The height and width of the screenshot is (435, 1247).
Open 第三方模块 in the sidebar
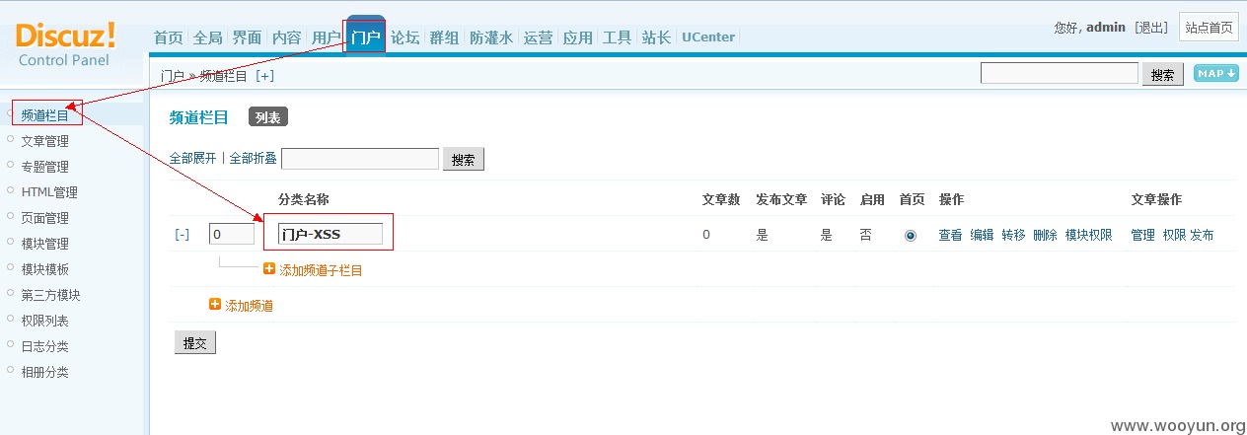click(x=51, y=295)
